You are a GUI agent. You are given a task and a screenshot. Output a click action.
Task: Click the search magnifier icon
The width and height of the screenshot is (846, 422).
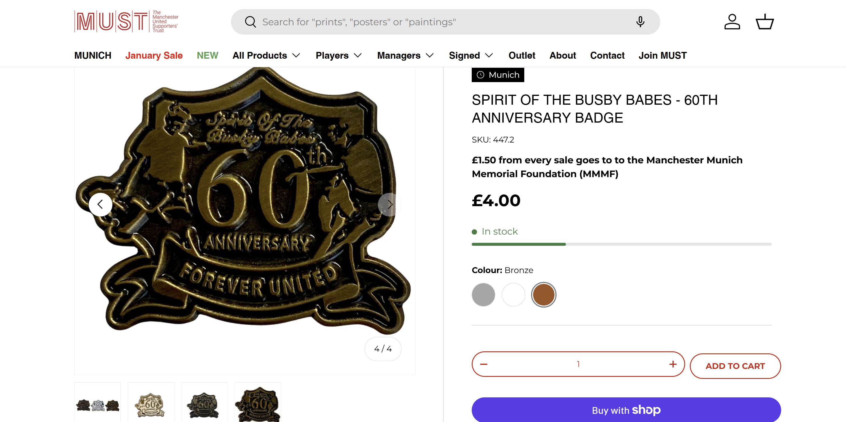tap(250, 22)
